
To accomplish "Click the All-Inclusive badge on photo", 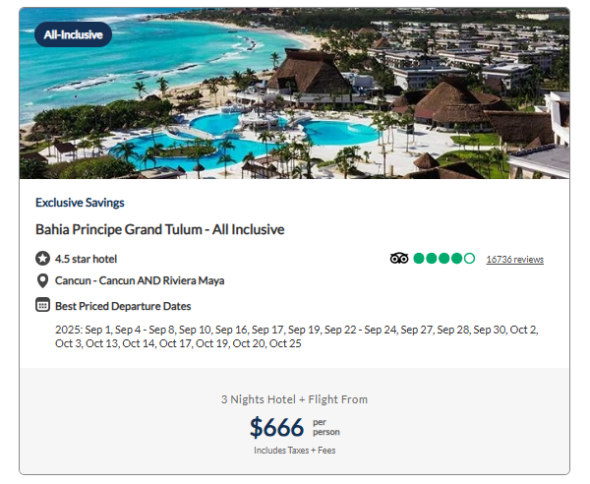I will [73, 34].
